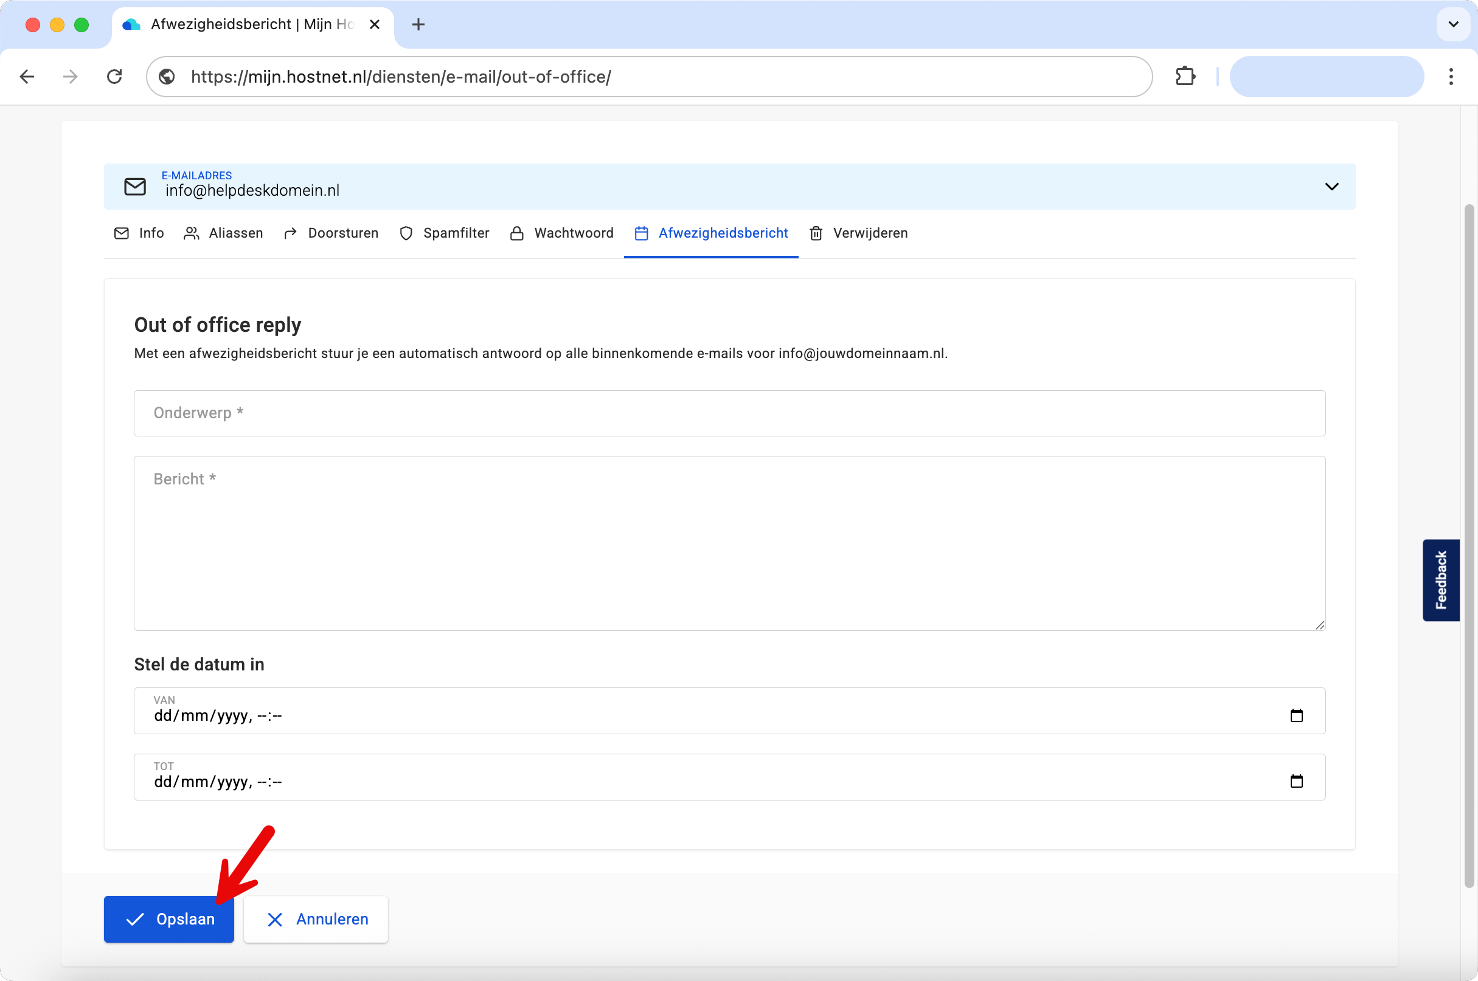Click the envelope icon next to E-MAILADRES
This screenshot has width=1478, height=981.
click(135, 186)
